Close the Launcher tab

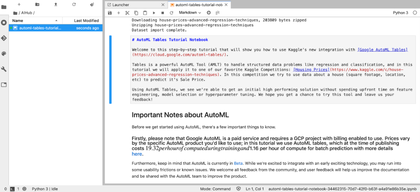coord(163,5)
